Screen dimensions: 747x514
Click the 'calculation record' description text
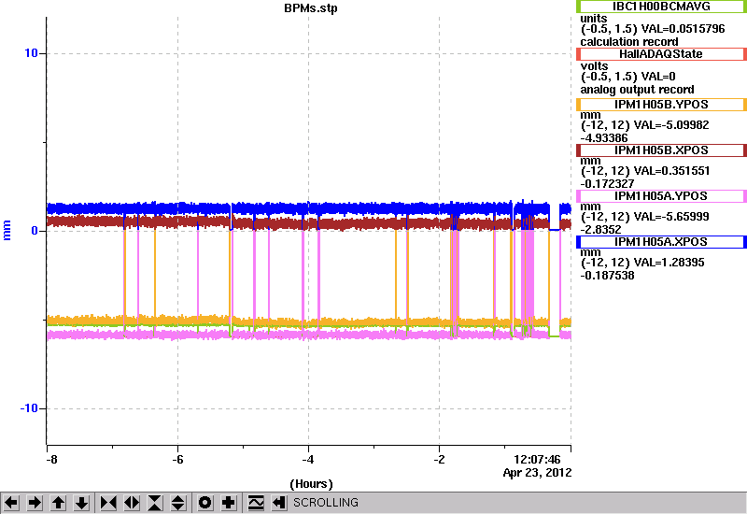tap(629, 42)
